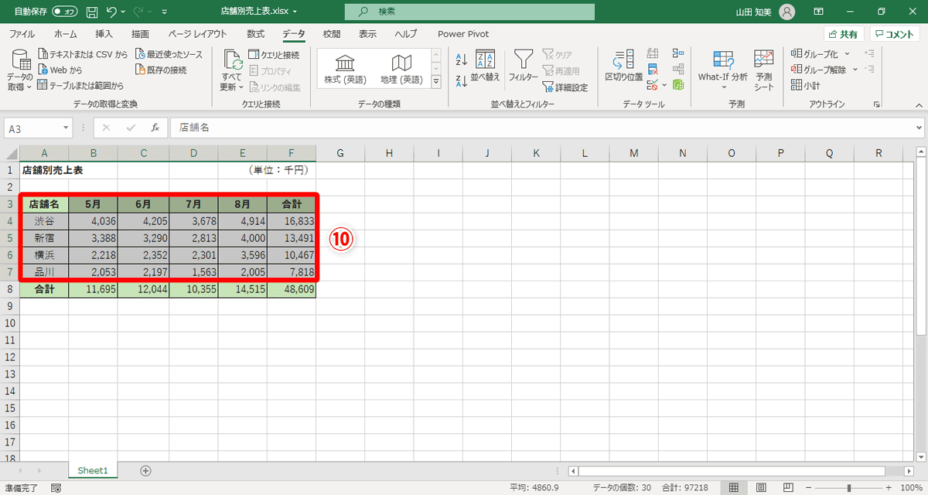The width and height of the screenshot is (928, 495).
Task: Switch to page layout view
Action: click(x=760, y=487)
